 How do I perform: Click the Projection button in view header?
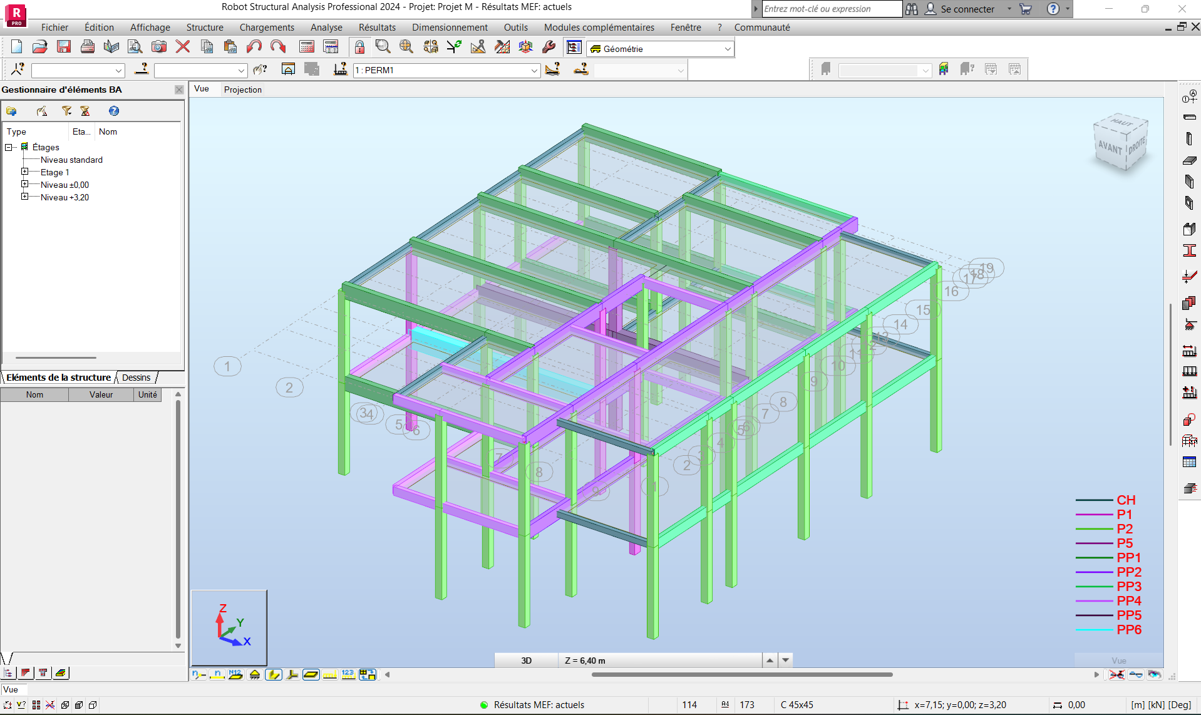point(242,90)
